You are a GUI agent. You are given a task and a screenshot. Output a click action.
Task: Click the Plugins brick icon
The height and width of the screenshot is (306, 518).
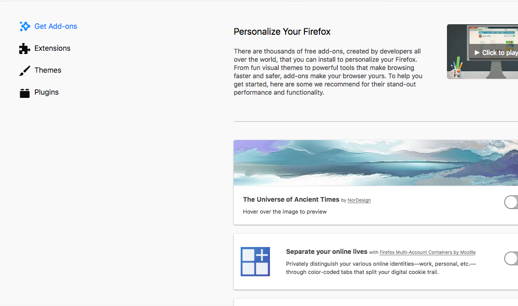tap(25, 93)
